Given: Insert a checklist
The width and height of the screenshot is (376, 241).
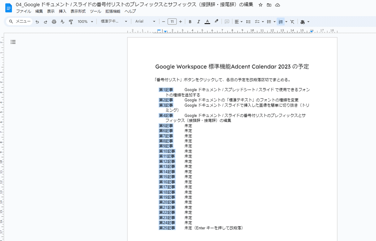Looking at the screenshot, I should [x=257, y=22].
